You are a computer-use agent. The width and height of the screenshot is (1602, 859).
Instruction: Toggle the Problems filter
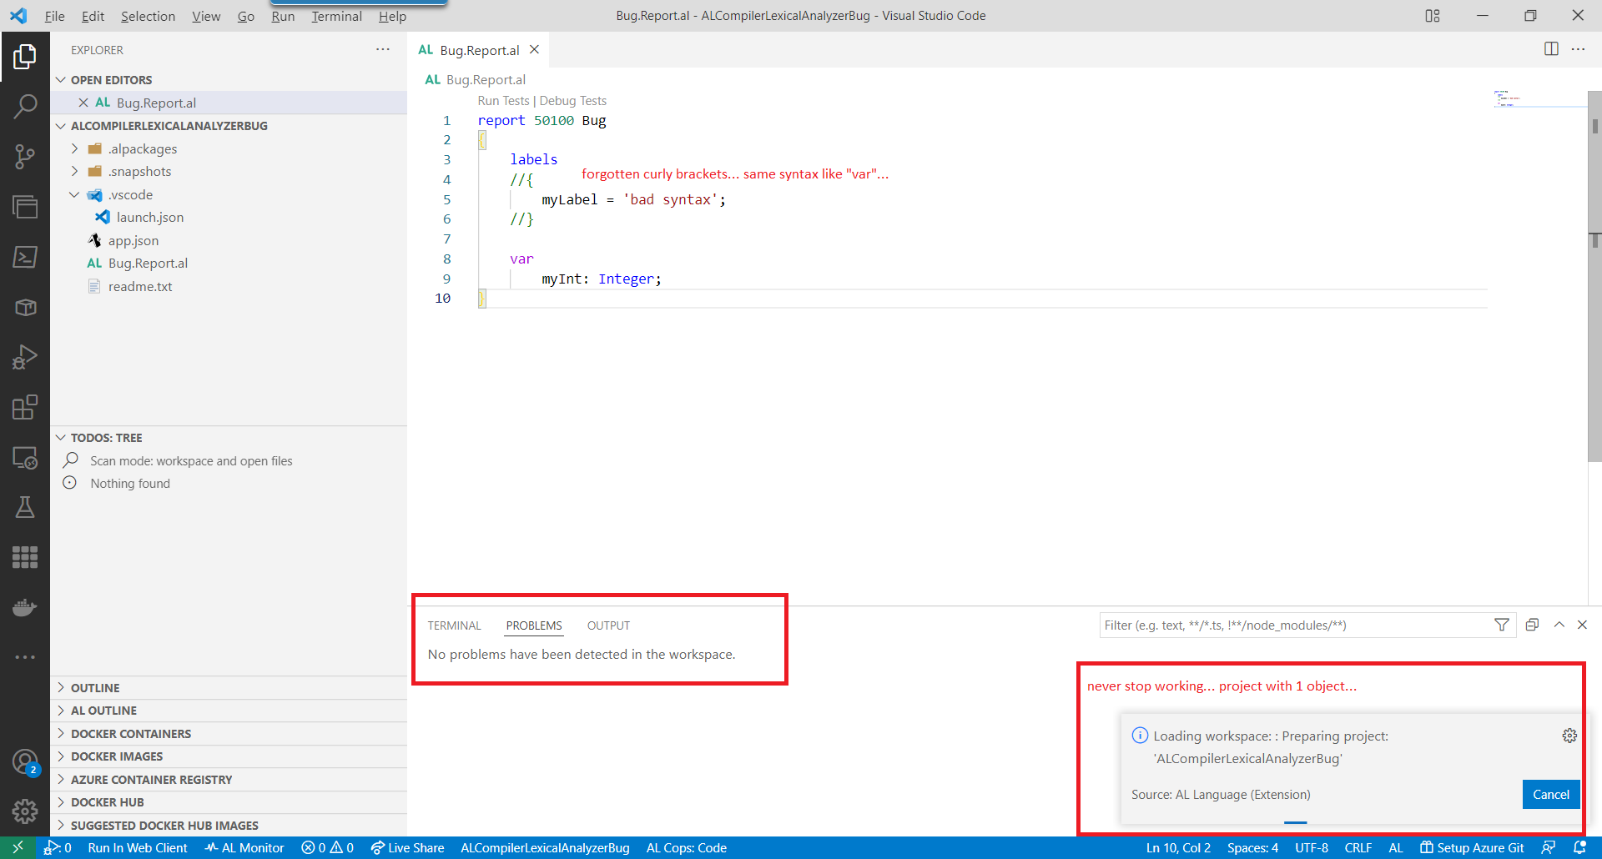pyautogui.click(x=1502, y=625)
